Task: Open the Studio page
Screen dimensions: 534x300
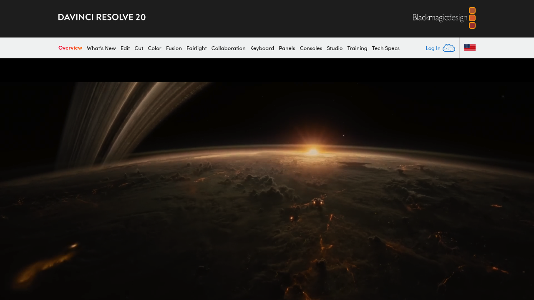Action: pyautogui.click(x=335, y=48)
